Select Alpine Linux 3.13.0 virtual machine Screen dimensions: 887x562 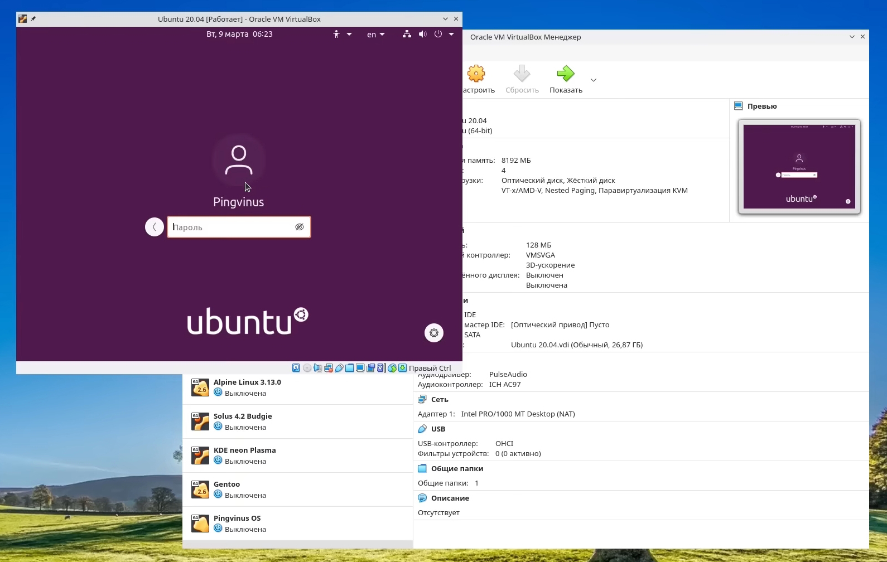click(297, 387)
